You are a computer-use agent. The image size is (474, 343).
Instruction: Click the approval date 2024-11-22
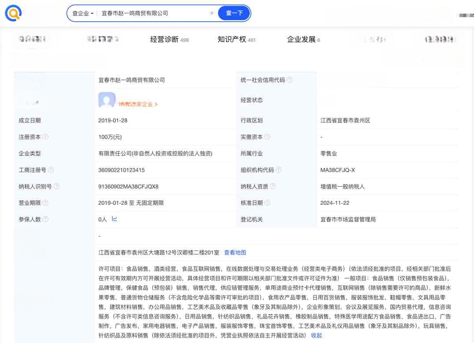tap(335, 203)
